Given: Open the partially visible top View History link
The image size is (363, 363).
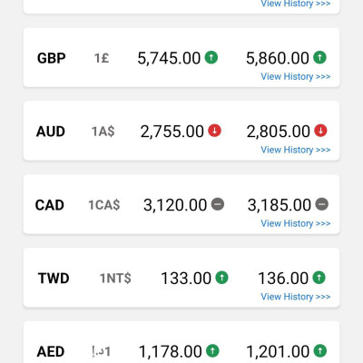Looking at the screenshot, I should tap(296, 4).
